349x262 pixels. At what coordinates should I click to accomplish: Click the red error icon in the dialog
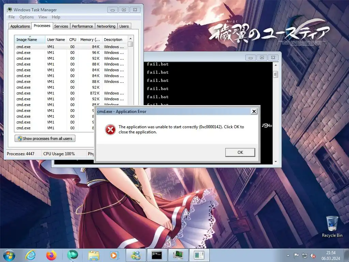[110, 129]
